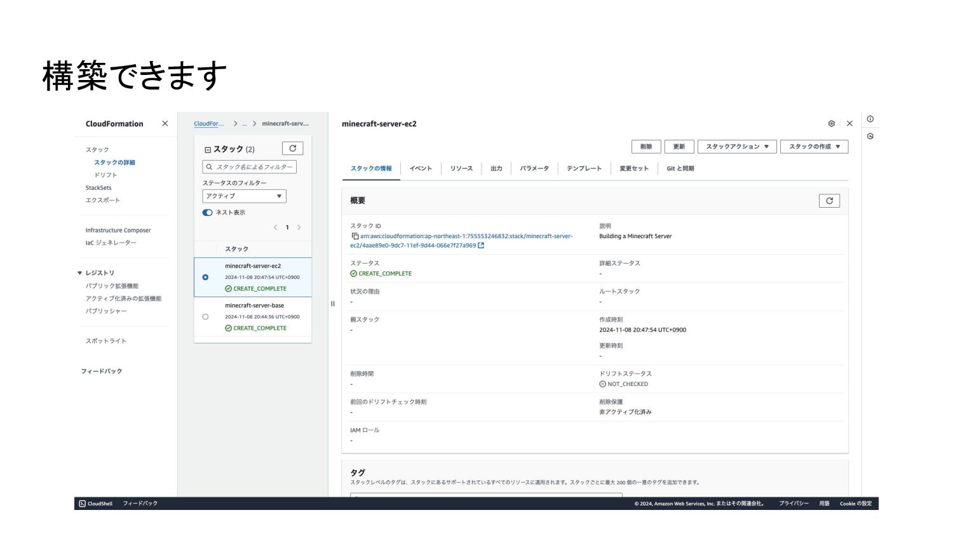Open アクティブ化済みの拡張機能 in the sidebar
Screen dimensions: 953x536
pos(124,298)
